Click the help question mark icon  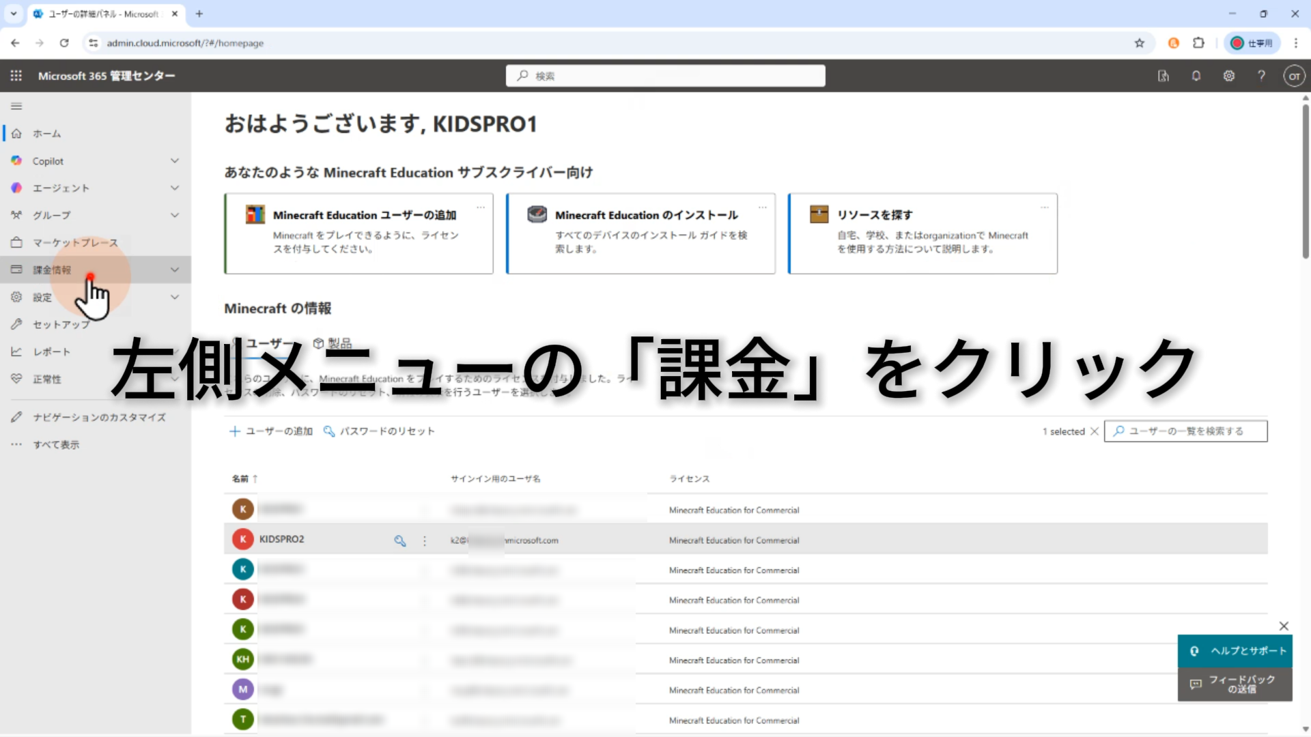pyautogui.click(x=1261, y=76)
